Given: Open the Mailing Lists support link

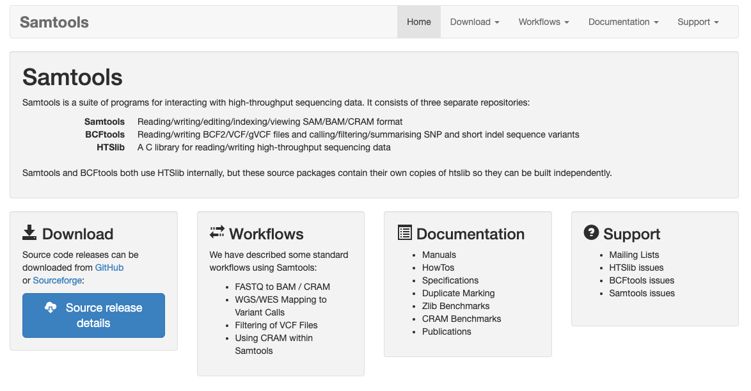Looking at the screenshot, I should click(634, 255).
